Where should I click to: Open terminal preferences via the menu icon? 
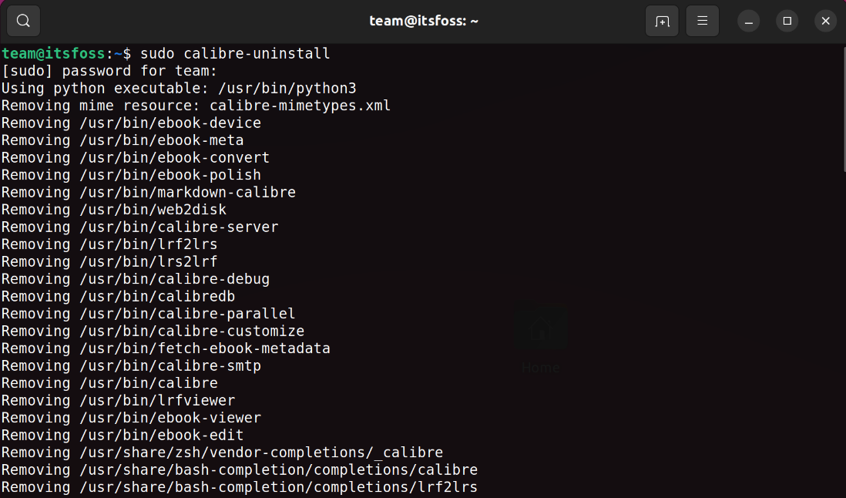(x=702, y=21)
